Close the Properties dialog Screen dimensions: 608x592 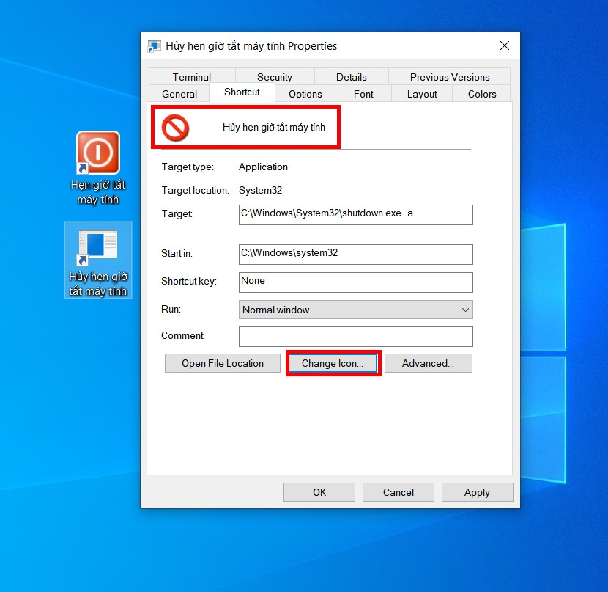(x=505, y=45)
